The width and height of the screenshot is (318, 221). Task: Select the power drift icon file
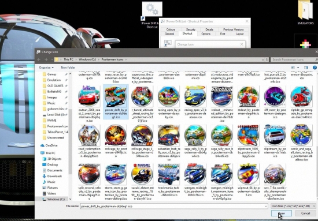pos(116,102)
